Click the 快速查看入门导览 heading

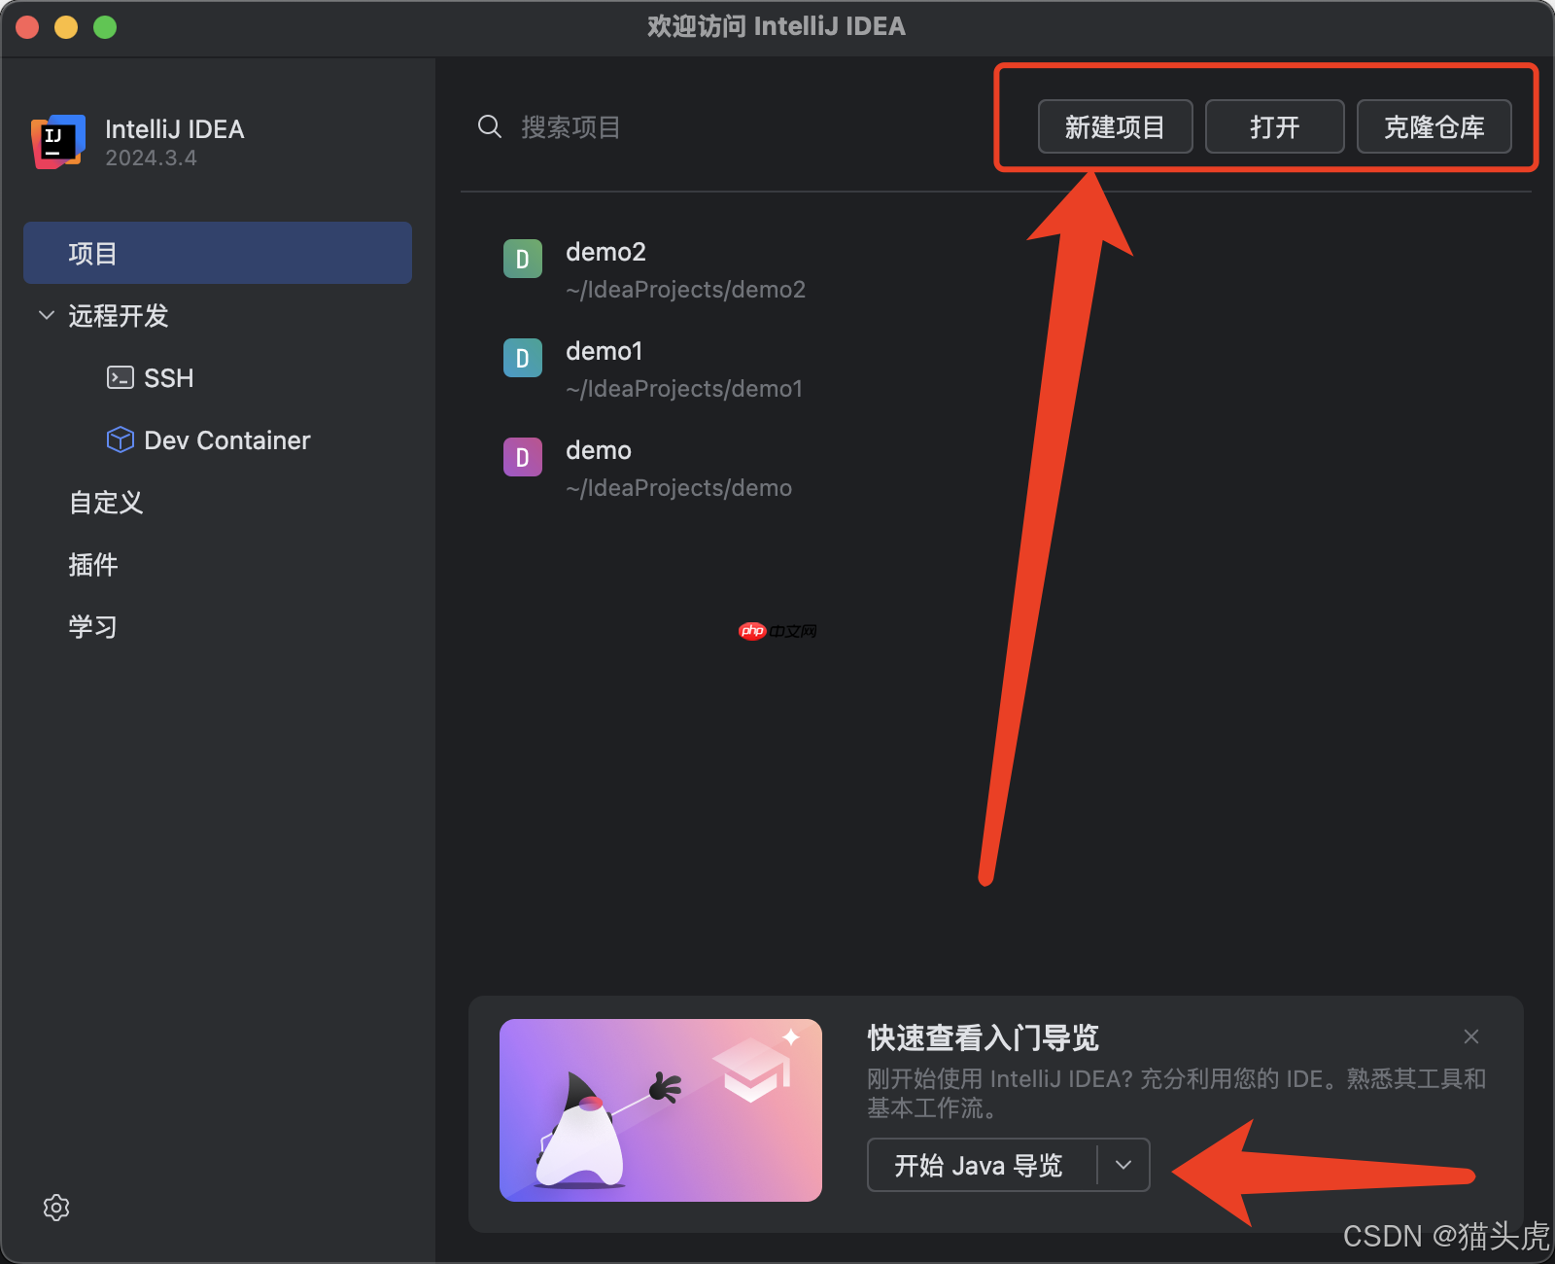(x=983, y=1037)
